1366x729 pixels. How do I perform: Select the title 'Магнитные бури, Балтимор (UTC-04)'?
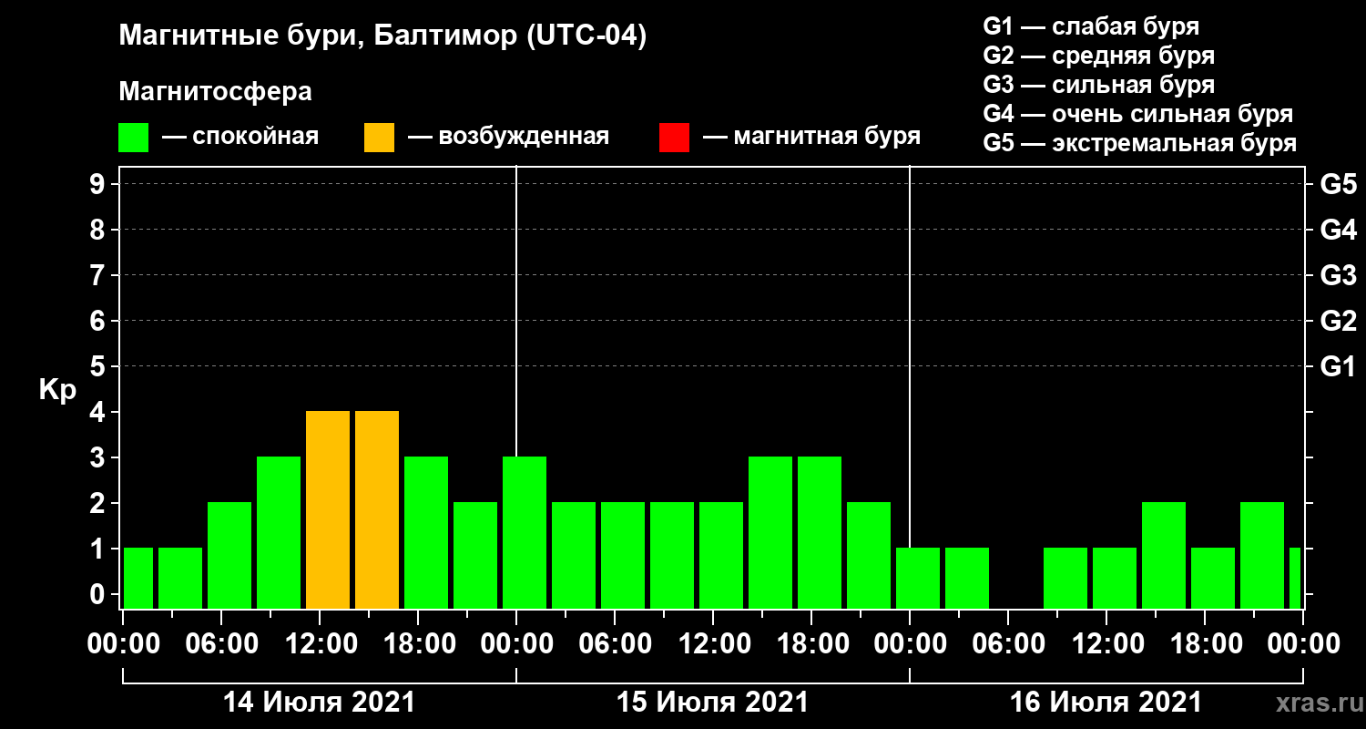point(382,36)
